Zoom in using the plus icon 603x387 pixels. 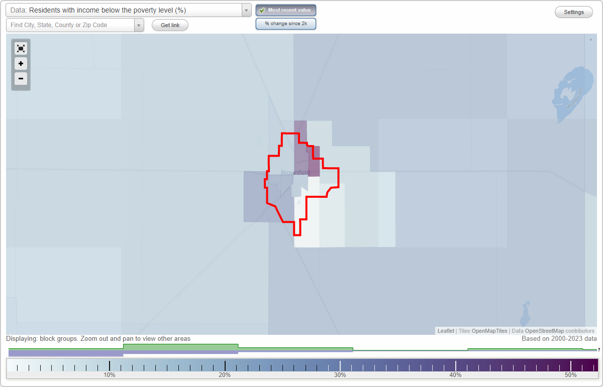click(x=21, y=63)
